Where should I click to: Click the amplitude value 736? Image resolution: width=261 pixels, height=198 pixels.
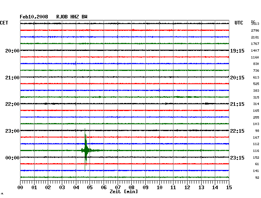tap(256, 71)
